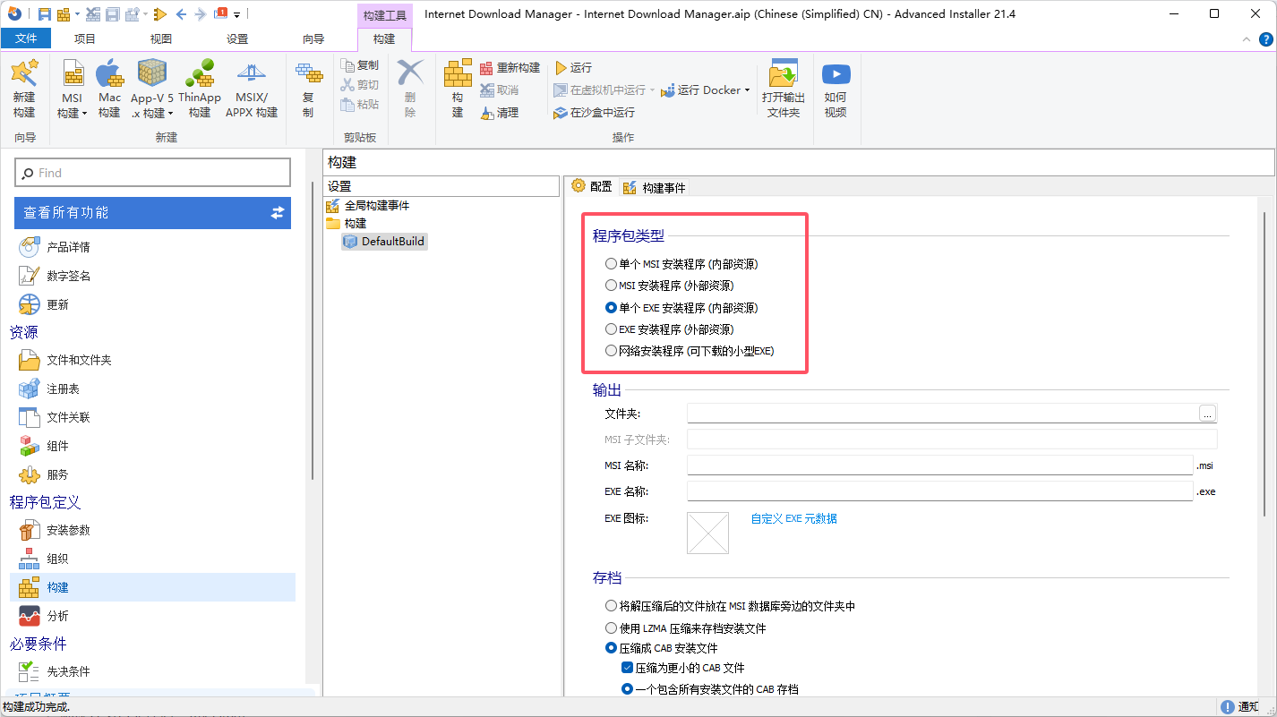Click 重新构建 in the ribbon

[510, 68]
